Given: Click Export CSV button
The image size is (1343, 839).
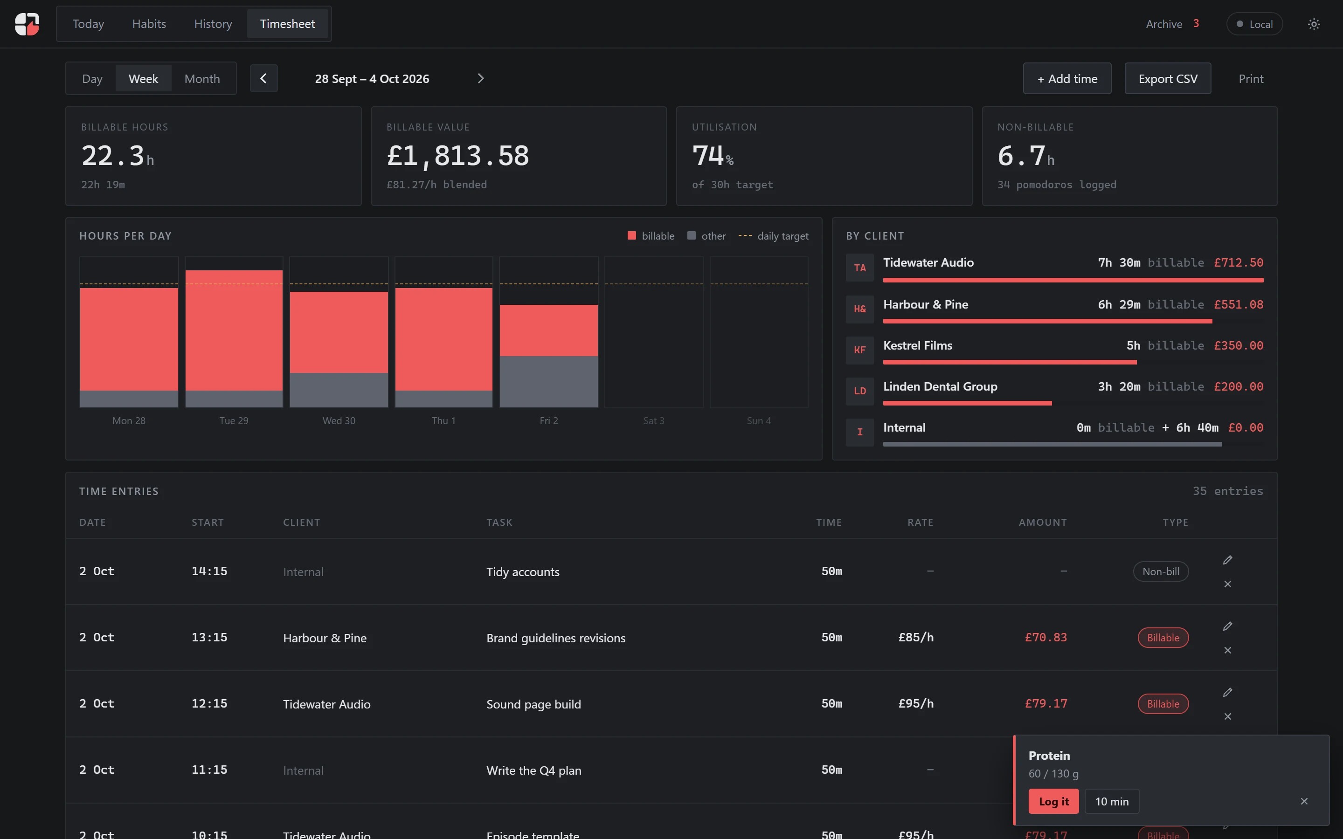Looking at the screenshot, I should (1168, 78).
